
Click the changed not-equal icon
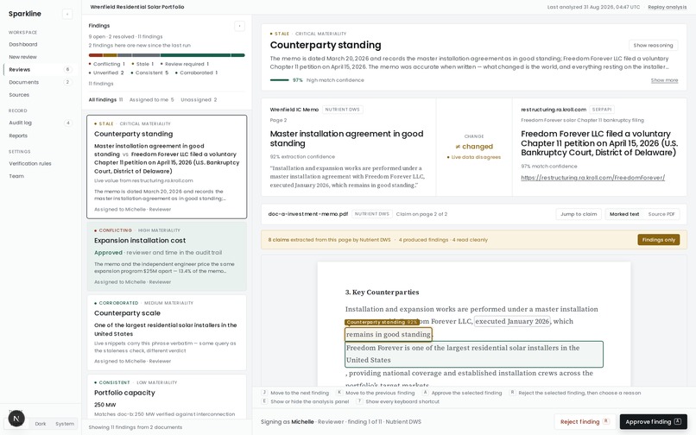(458, 147)
